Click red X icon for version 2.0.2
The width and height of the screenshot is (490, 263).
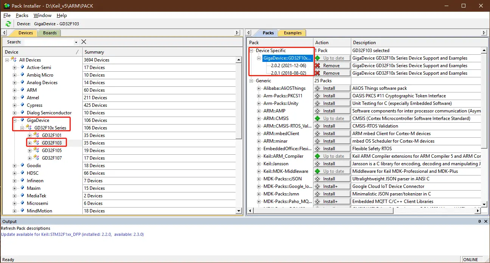pyautogui.click(x=318, y=66)
